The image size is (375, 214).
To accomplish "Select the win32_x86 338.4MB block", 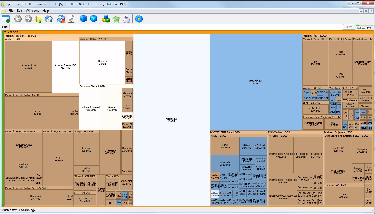I will (x=338, y=149).
